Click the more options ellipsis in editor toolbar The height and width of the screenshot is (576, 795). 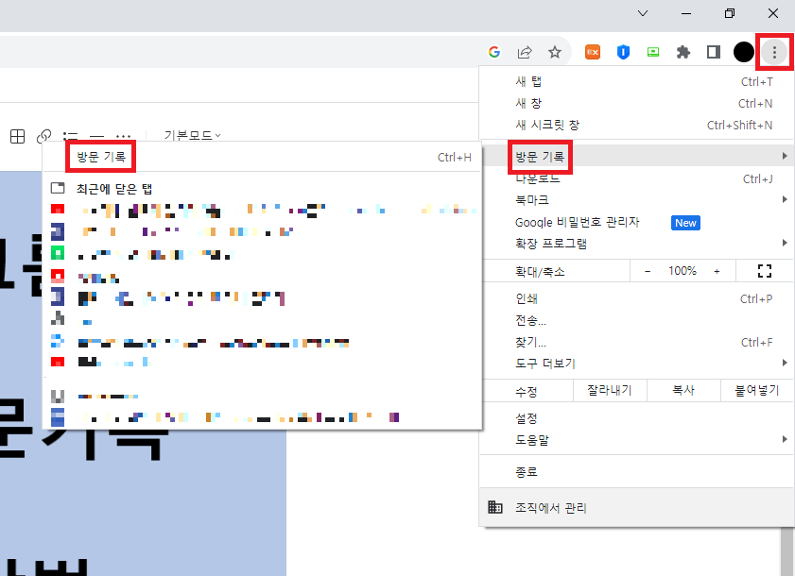coord(123,136)
